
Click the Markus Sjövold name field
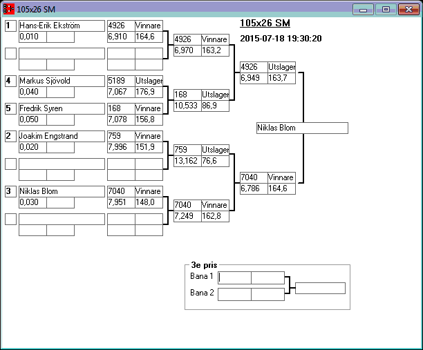pos(61,81)
